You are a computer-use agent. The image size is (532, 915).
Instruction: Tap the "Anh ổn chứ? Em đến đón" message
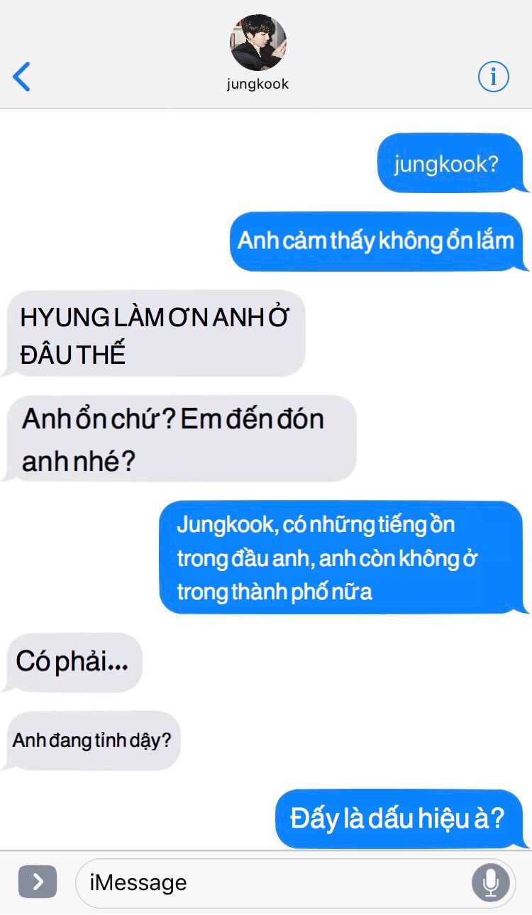click(x=179, y=438)
